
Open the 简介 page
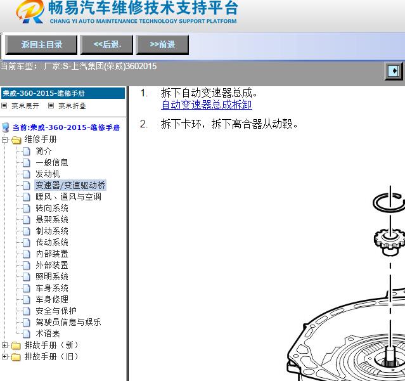point(44,151)
